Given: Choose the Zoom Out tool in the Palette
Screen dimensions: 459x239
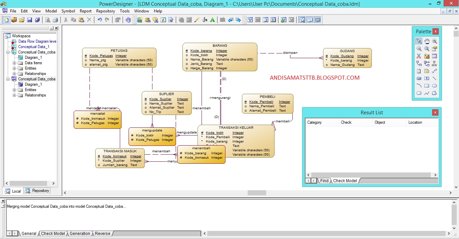Looking at the screenshot, I should point(419,48).
